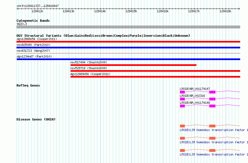Click the dgv12868n54 (Cooper2011) label
Image resolution: width=248 pixels, height=163 pixels.
37,39
